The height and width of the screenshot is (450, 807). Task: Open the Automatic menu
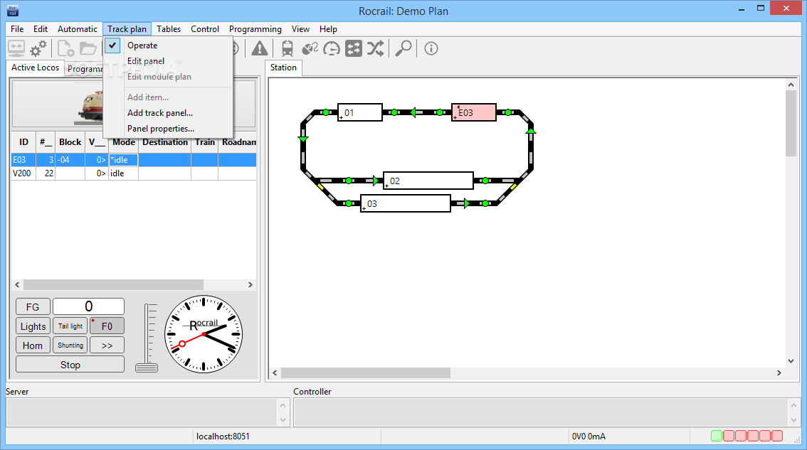point(77,29)
